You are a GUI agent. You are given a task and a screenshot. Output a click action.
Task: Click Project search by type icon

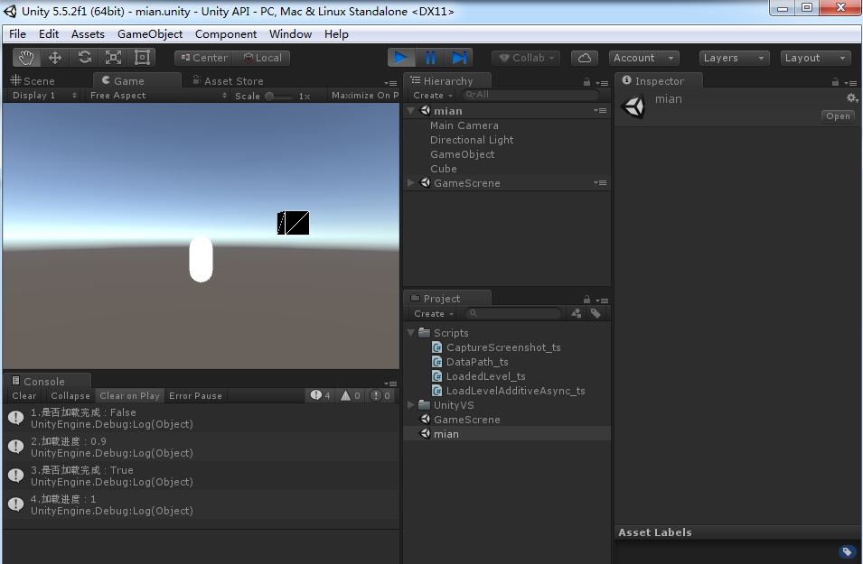coord(577,313)
